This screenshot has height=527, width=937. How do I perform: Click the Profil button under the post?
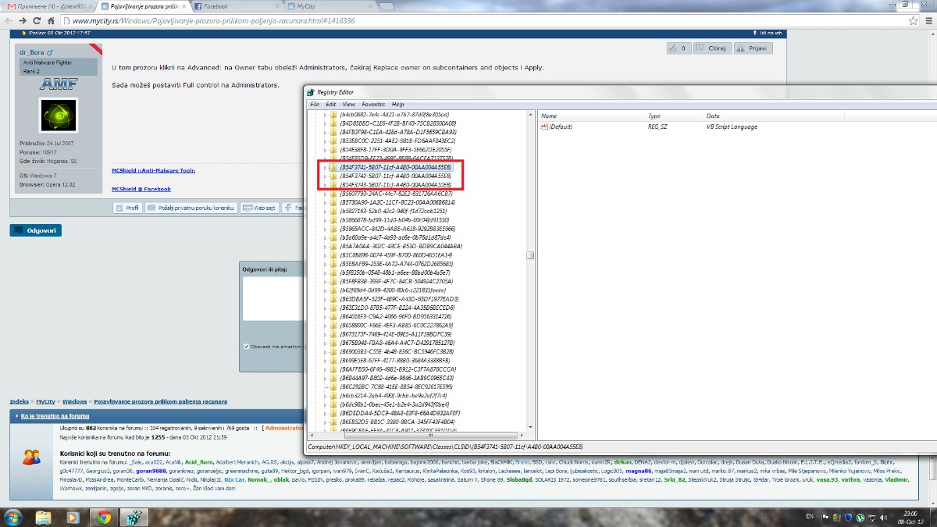click(127, 208)
